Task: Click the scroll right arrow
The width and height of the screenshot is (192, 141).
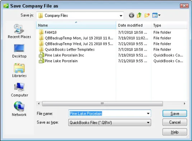Action: (184, 104)
